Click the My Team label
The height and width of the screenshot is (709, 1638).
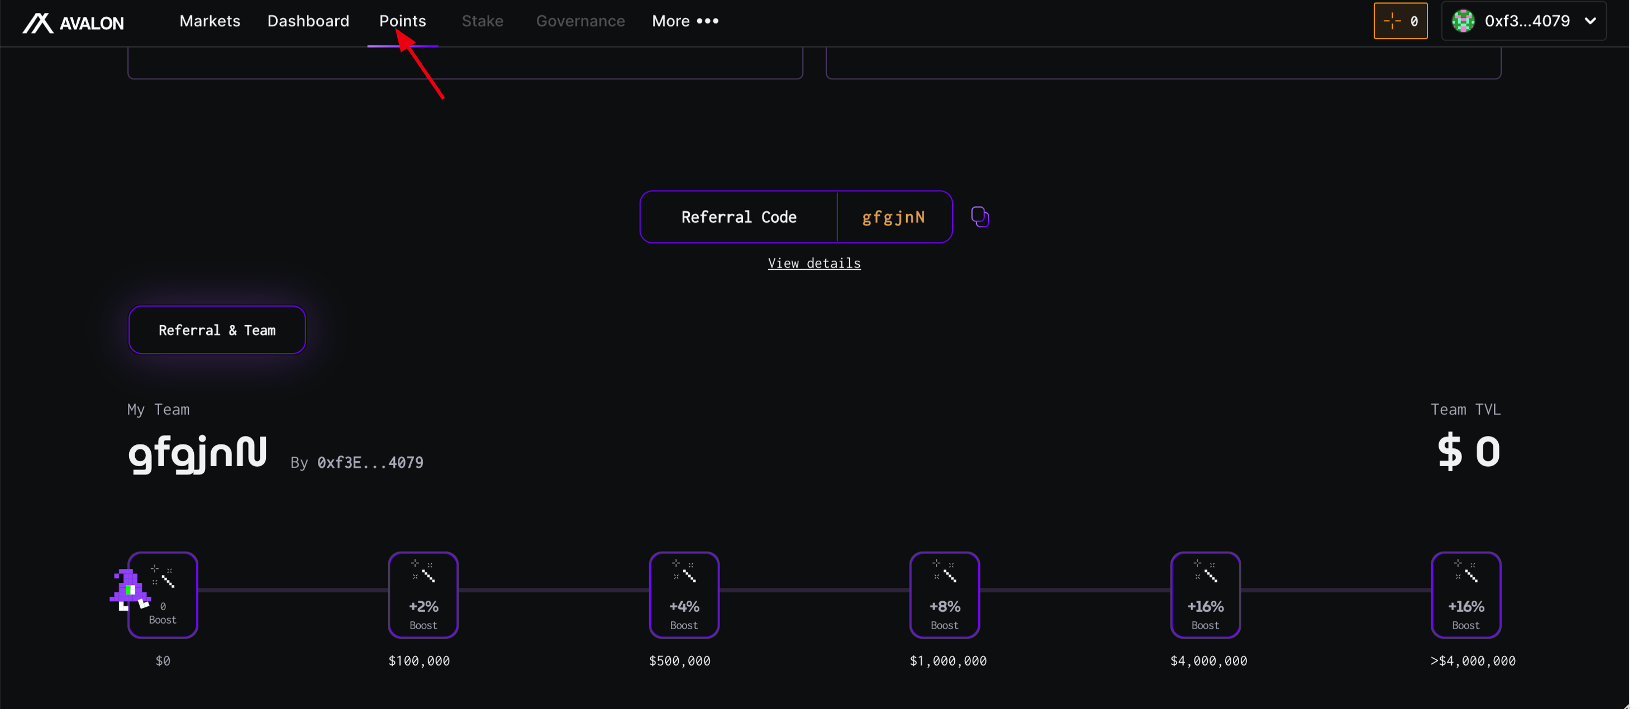pyautogui.click(x=158, y=410)
